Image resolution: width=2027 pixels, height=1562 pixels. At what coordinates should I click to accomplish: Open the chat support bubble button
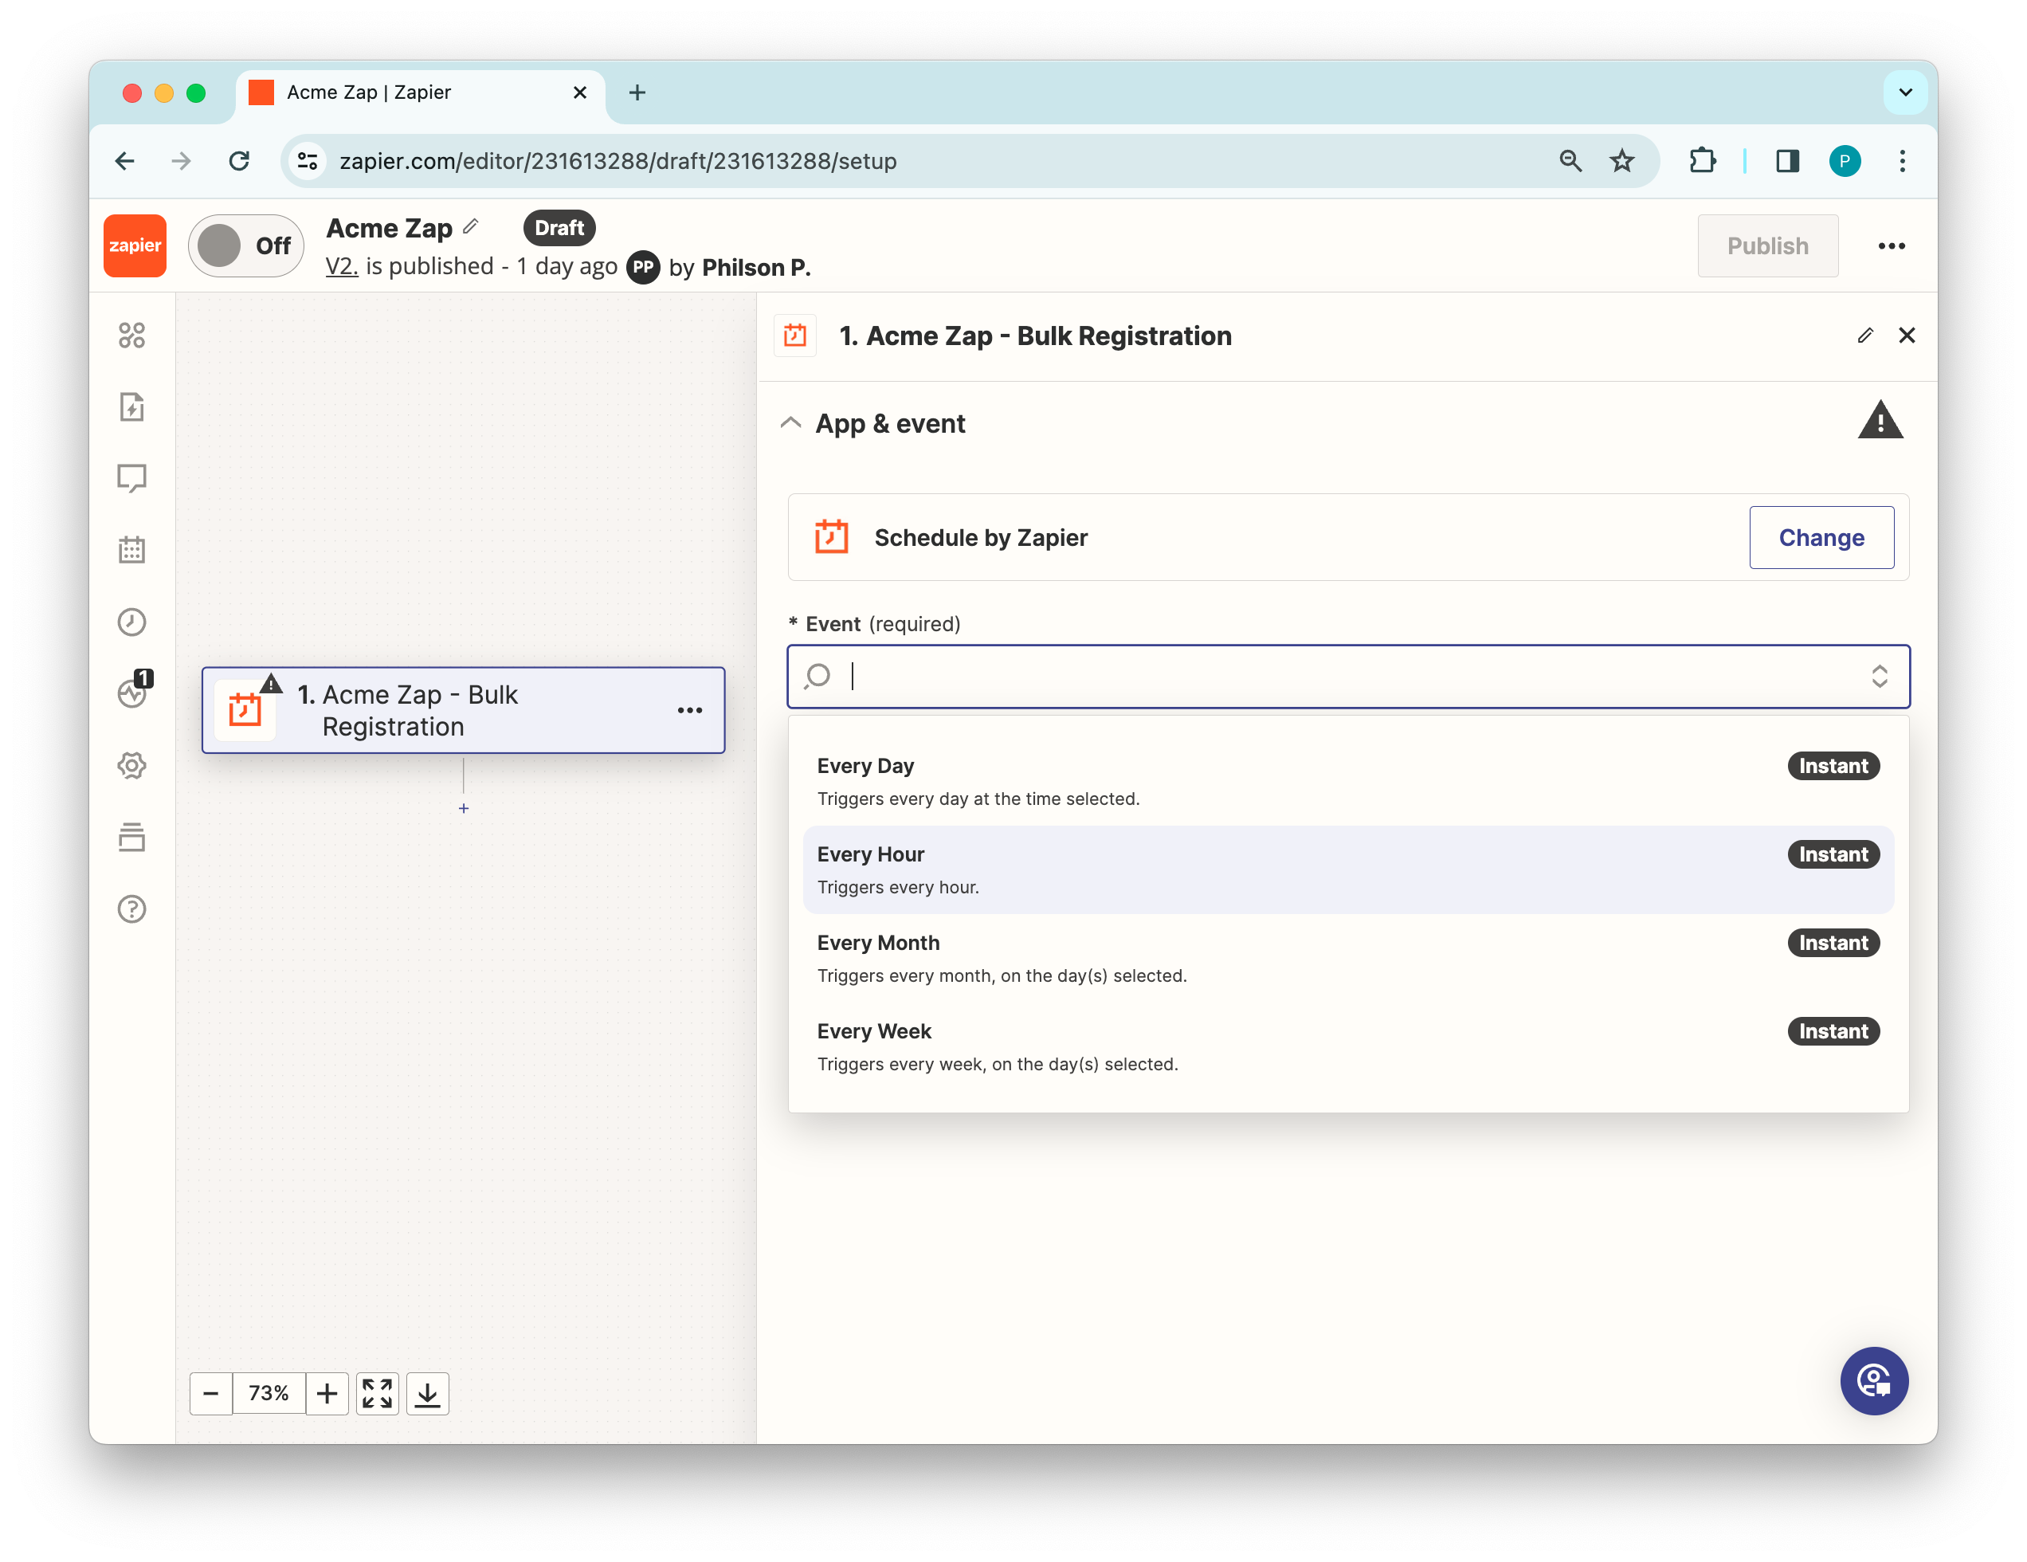pyautogui.click(x=1874, y=1381)
